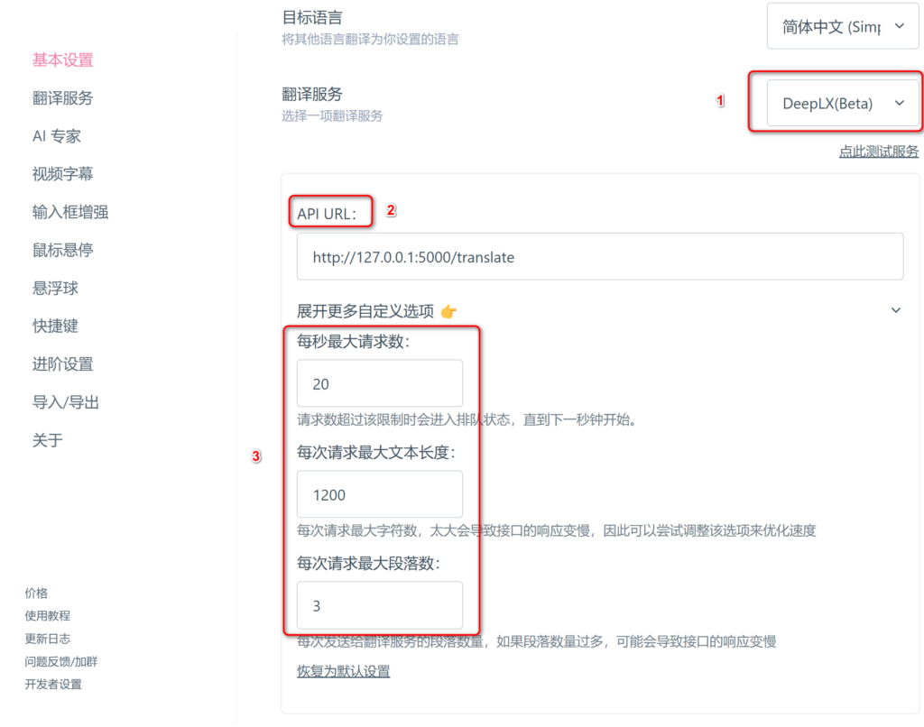Click the 翻译服务 heading in main panel
The width and height of the screenshot is (924, 727).
(312, 95)
